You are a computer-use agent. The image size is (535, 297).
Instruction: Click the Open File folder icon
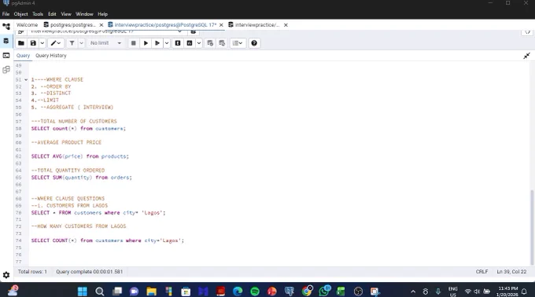[20, 43]
